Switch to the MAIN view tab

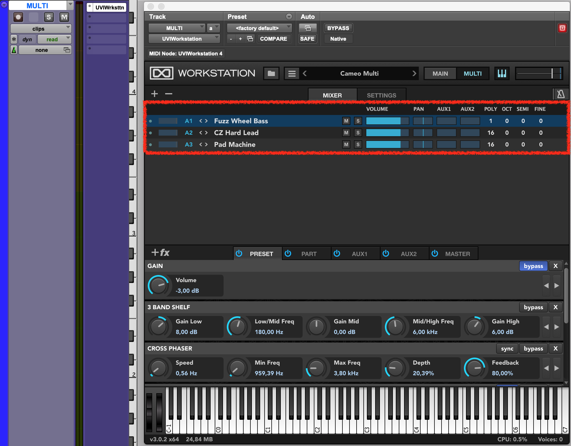440,73
